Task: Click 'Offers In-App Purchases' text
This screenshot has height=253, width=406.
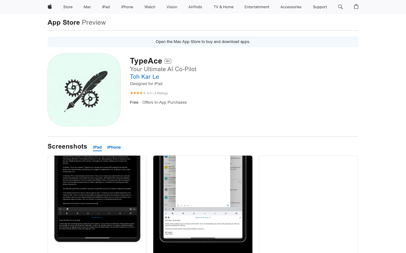Action: point(164,102)
